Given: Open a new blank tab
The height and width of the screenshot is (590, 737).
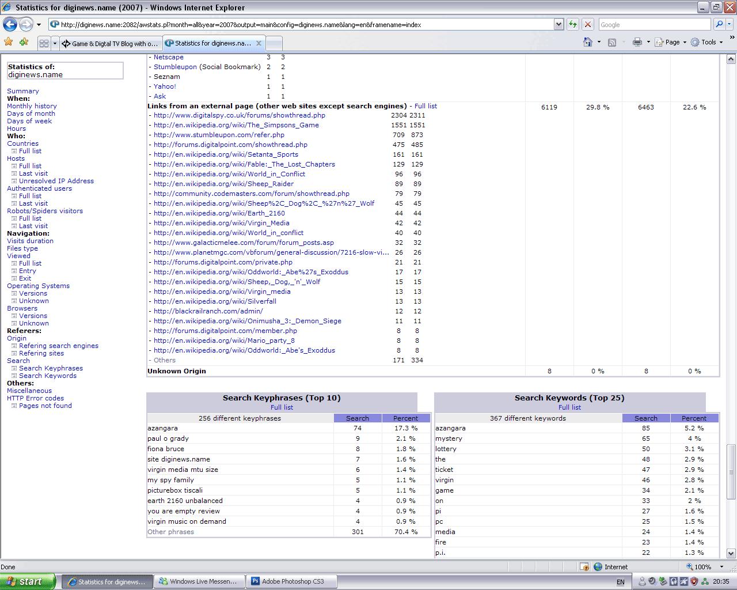Looking at the screenshot, I should tap(274, 43).
